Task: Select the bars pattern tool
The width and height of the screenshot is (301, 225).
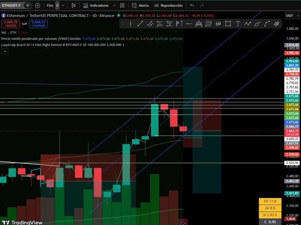Action: point(218,24)
